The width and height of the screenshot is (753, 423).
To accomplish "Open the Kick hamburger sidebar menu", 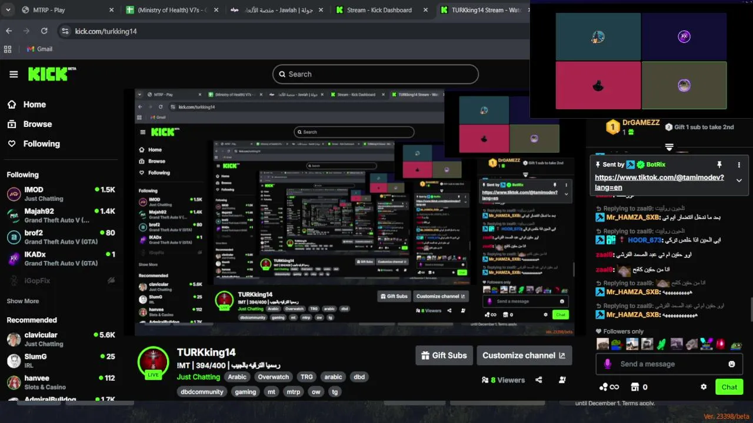I will [14, 74].
